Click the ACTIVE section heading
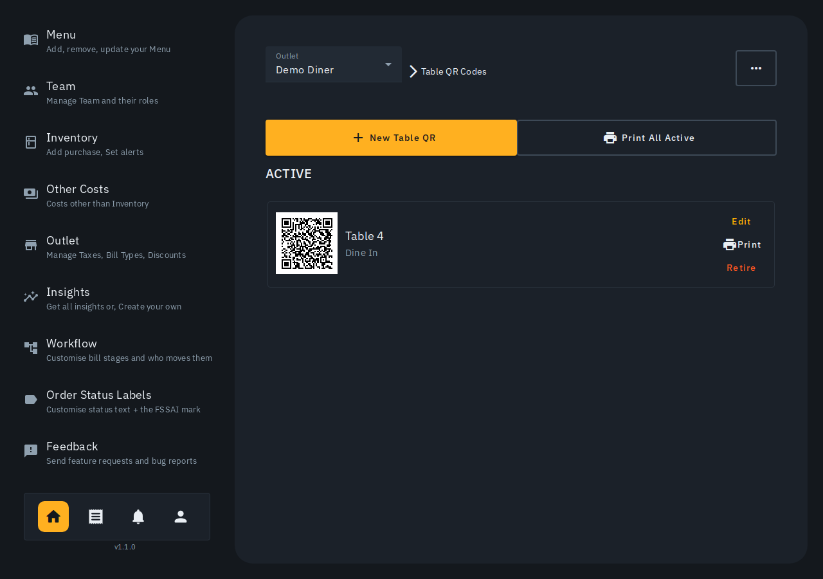Image resolution: width=823 pixels, height=579 pixels. pyautogui.click(x=289, y=174)
